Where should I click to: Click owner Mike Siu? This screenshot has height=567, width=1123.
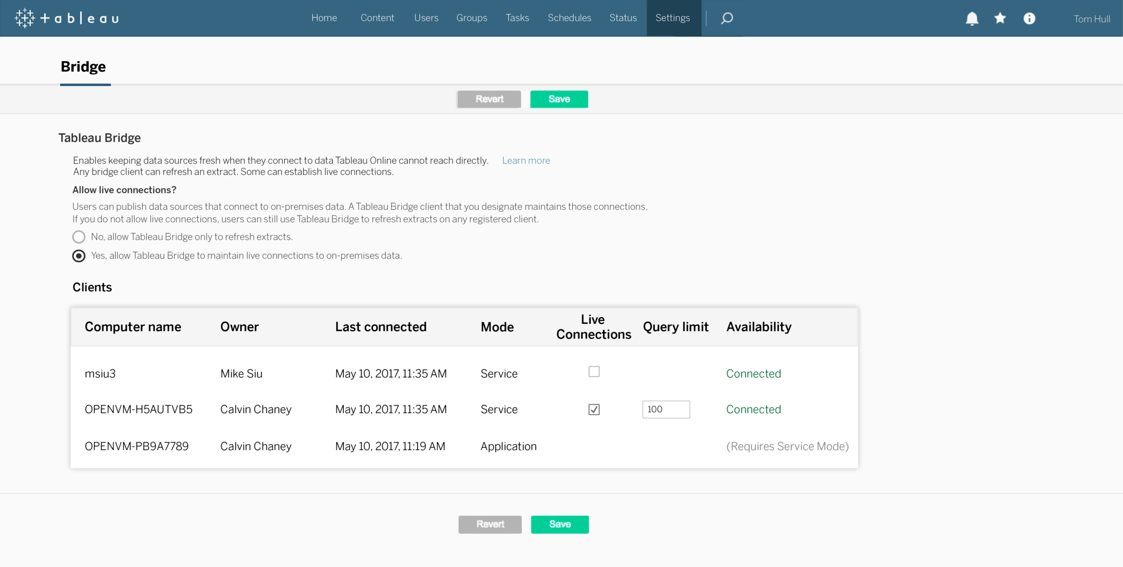241,374
